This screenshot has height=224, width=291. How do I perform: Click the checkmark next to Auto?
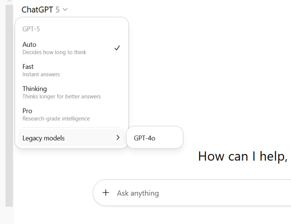pos(117,48)
